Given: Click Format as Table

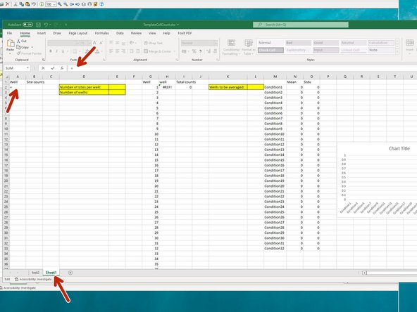Looking at the screenshot, I should click(x=249, y=48).
